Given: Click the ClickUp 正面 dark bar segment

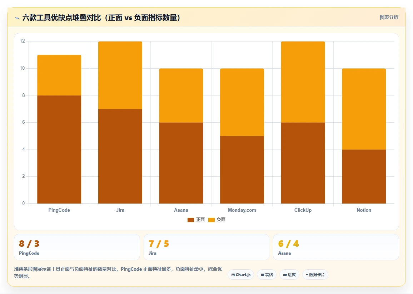Looking at the screenshot, I should point(303,163).
